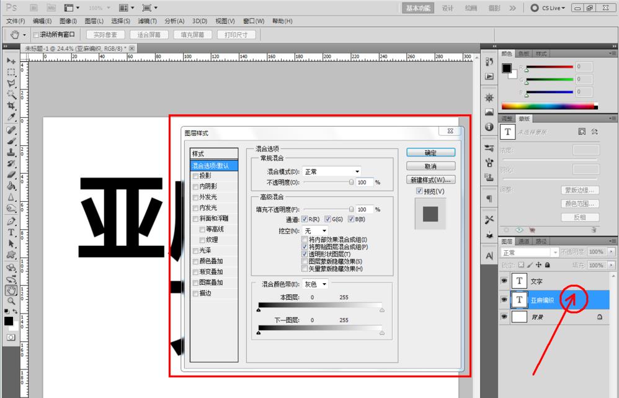Click the 确定 OK button
The image size is (619, 398).
tap(430, 152)
